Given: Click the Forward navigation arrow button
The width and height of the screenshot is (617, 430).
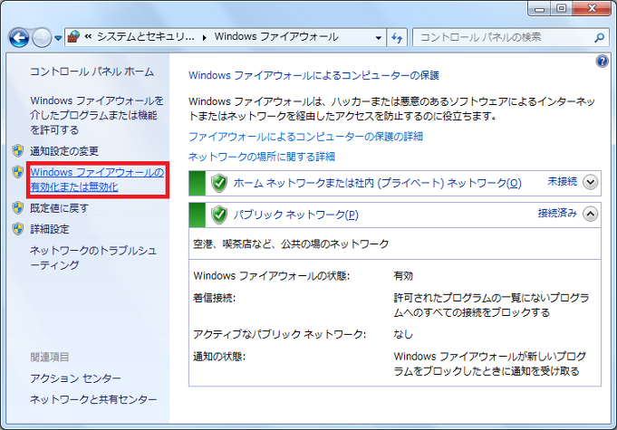Looking at the screenshot, I should pyautogui.click(x=42, y=37).
